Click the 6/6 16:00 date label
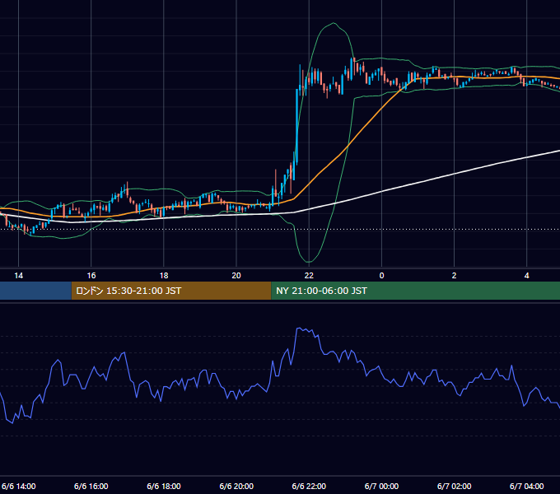560x494 pixels. click(91, 486)
